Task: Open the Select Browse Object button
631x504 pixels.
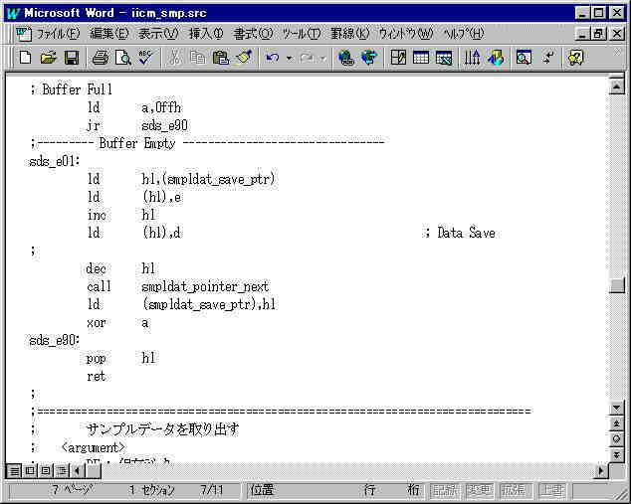Action: point(617,438)
